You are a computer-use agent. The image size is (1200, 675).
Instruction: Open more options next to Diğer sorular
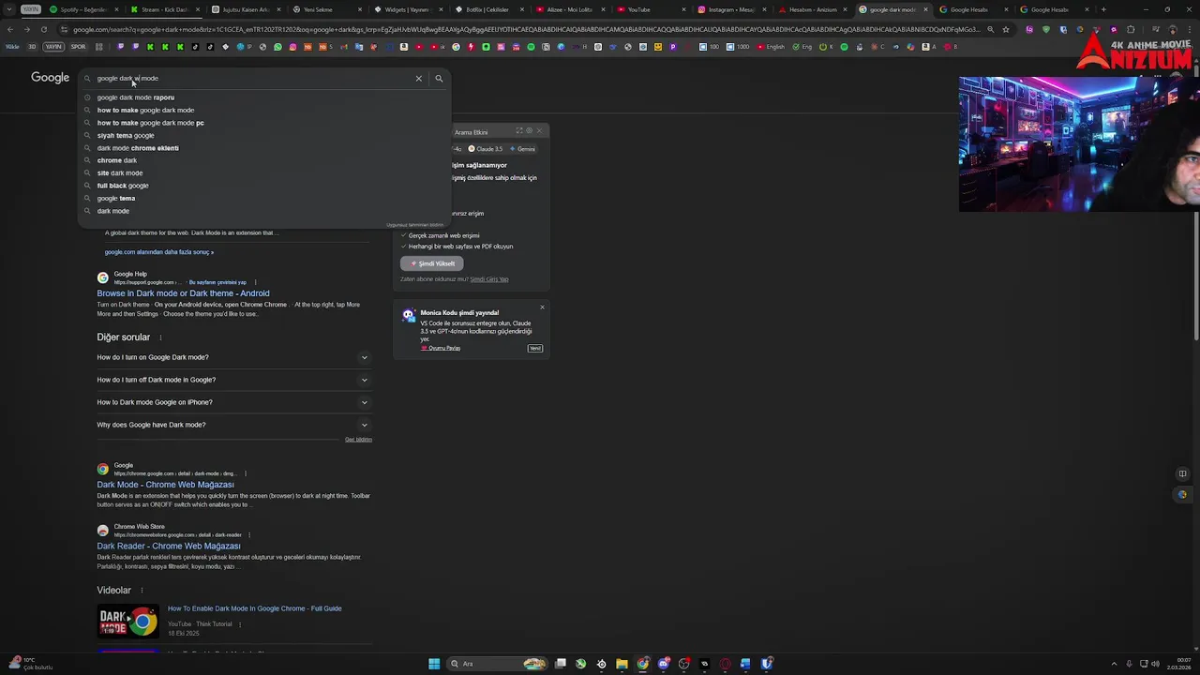[x=160, y=337]
